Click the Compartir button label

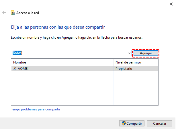click(x=134, y=124)
